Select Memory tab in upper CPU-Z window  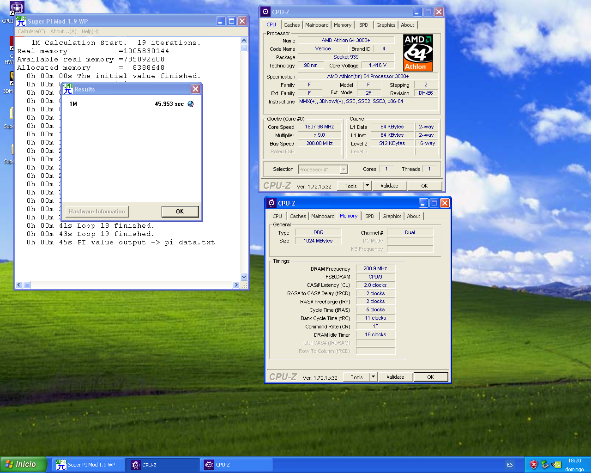[x=343, y=25]
